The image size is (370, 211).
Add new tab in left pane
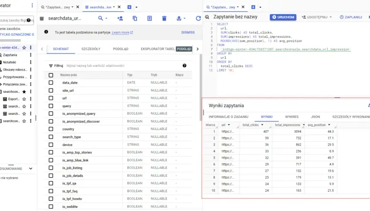pyautogui.click(x=129, y=7)
